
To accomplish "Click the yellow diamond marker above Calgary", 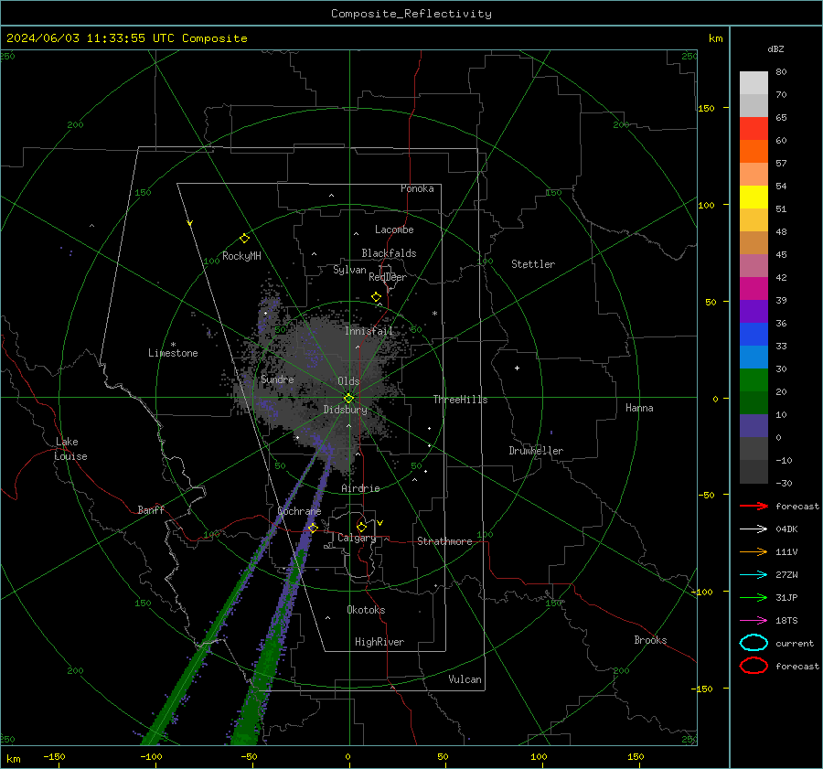I will coord(361,527).
